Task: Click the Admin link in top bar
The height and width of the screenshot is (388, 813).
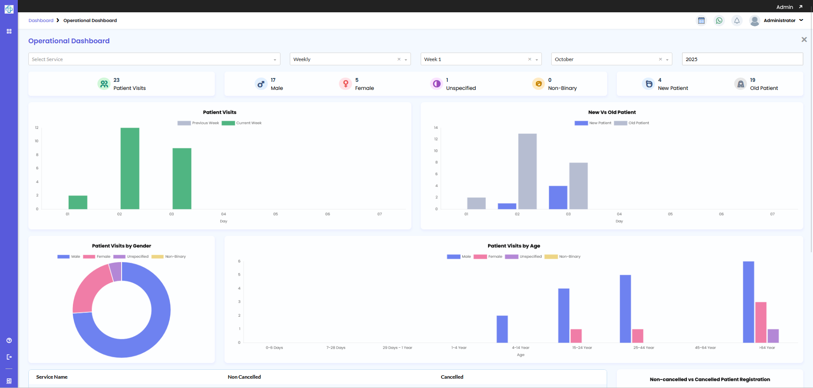Action: coord(785,7)
